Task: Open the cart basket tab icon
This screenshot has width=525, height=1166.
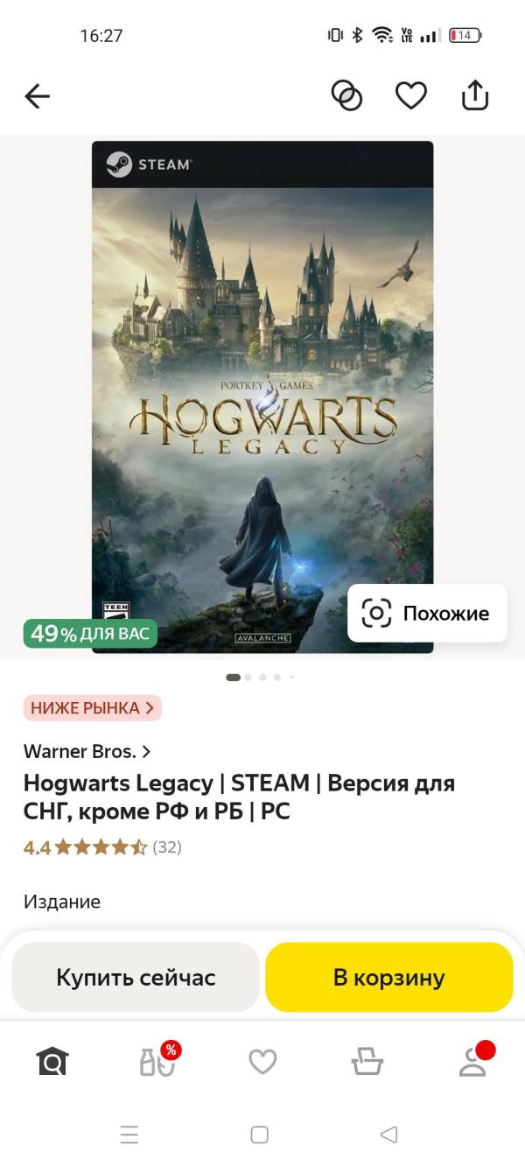Action: pos(367,1062)
